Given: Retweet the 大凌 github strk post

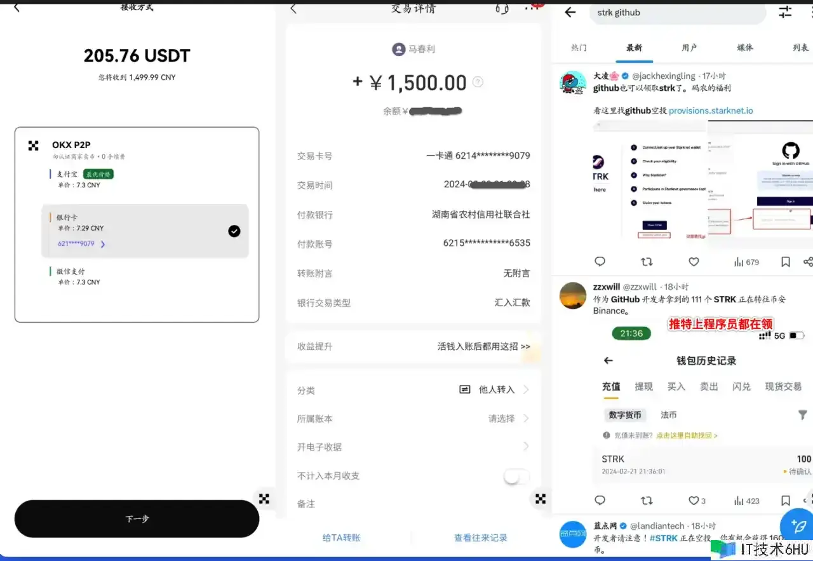Looking at the screenshot, I should [647, 262].
